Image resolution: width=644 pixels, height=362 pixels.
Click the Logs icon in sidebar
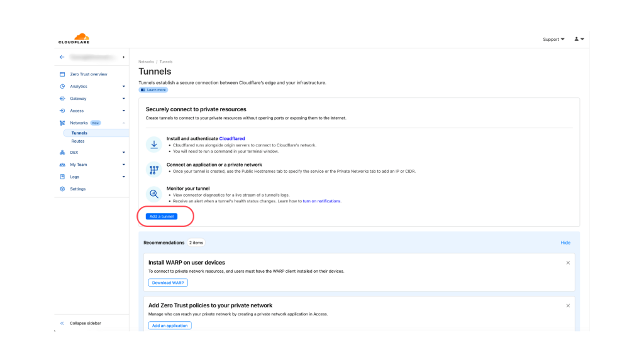(62, 177)
